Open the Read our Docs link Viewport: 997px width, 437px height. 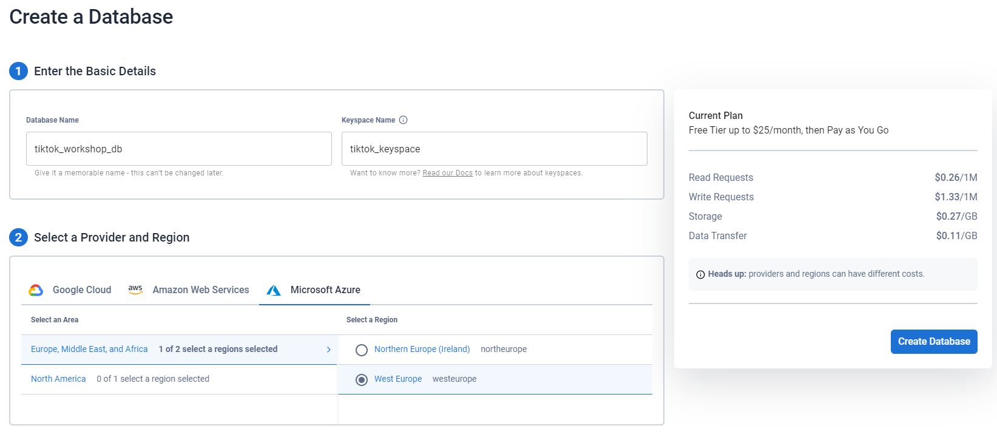tap(447, 173)
